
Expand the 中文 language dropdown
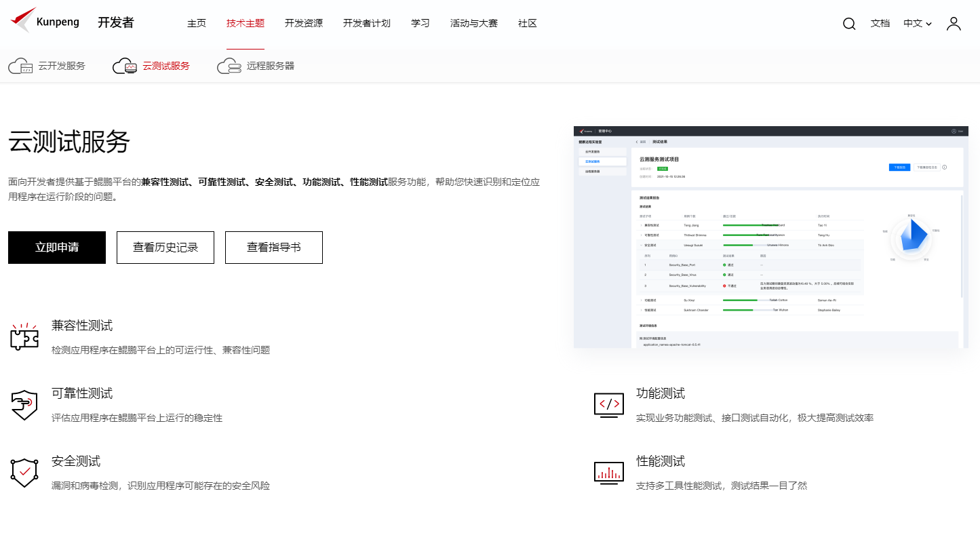(x=918, y=24)
